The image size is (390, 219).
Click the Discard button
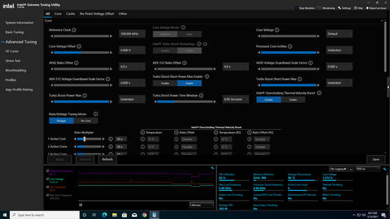point(85,159)
